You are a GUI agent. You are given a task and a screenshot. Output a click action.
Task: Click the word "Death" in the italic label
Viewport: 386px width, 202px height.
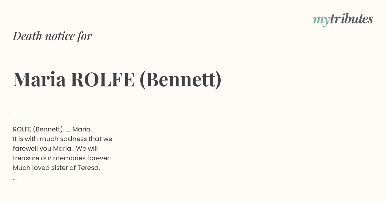pos(27,36)
